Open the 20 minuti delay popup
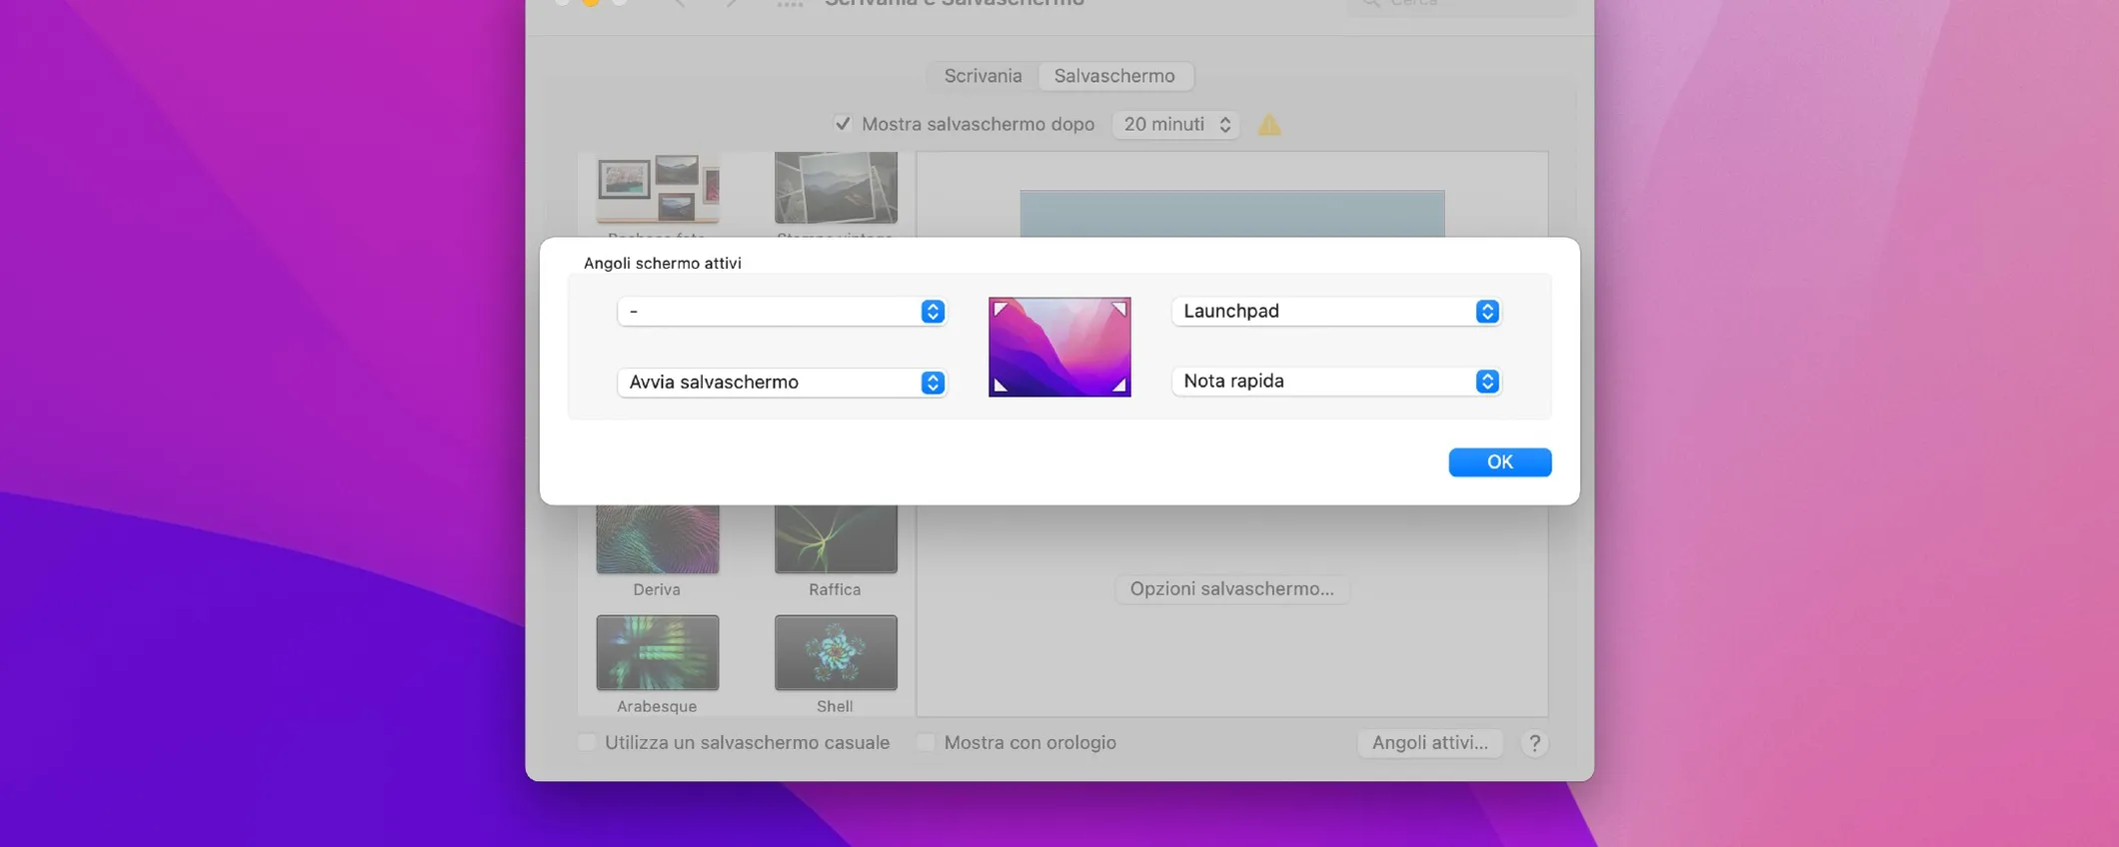Screen dimensions: 2119x847 1176,125
